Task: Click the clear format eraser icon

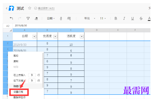Action: pos(36,18)
